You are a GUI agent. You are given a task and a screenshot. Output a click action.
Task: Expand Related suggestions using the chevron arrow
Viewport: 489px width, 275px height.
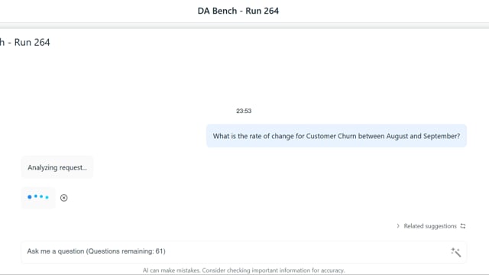pyautogui.click(x=398, y=226)
